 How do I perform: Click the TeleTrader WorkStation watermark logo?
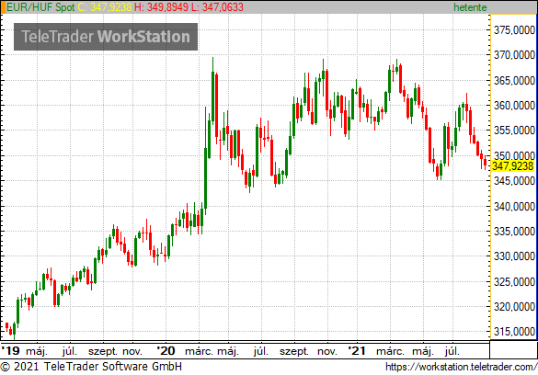tap(106, 37)
